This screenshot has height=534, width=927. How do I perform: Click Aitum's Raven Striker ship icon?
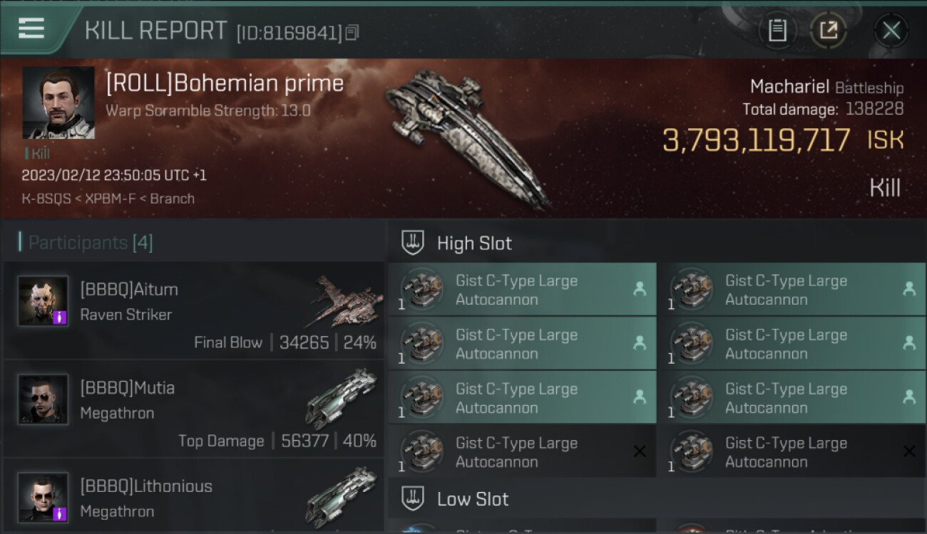(346, 299)
